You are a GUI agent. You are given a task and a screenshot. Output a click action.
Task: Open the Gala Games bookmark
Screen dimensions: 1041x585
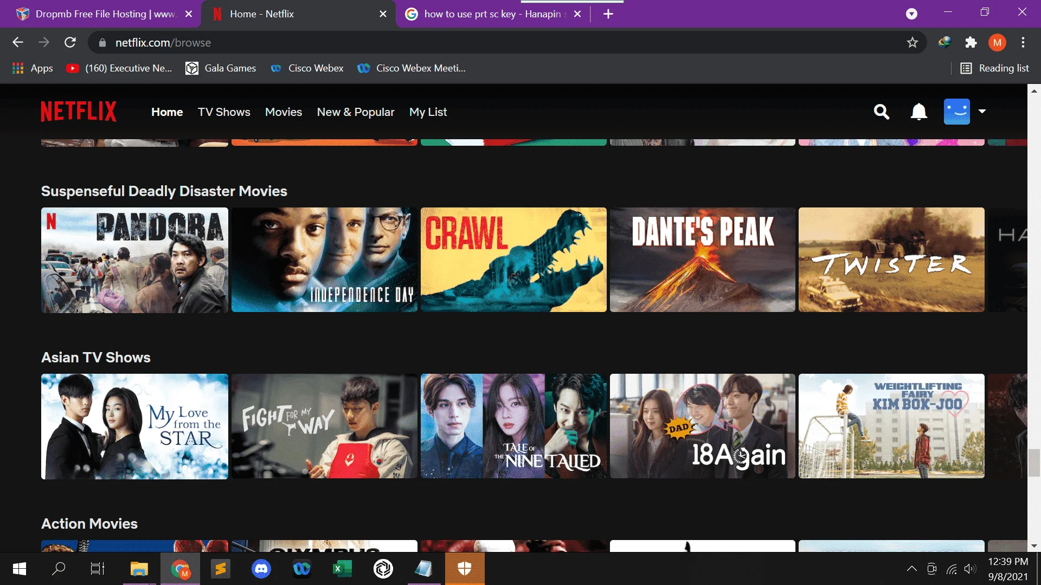[221, 68]
